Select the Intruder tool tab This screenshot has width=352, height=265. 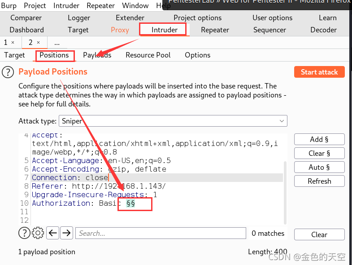tap(164, 30)
